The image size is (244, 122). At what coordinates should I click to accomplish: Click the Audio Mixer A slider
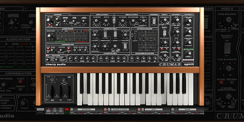pyautogui.click(x=58, y=38)
